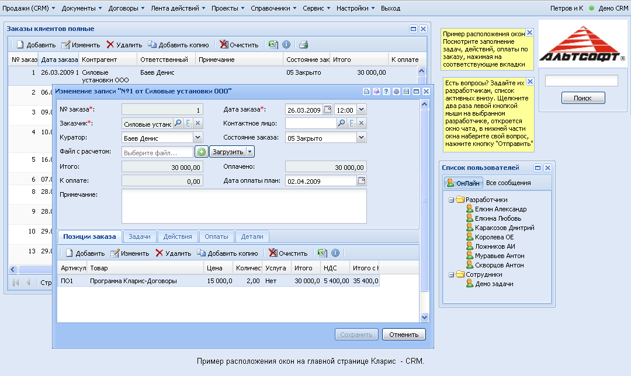Open the Состояние заказа dropdown

coord(361,138)
